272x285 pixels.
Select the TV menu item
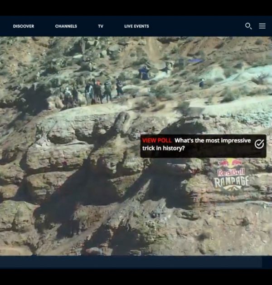point(101,26)
